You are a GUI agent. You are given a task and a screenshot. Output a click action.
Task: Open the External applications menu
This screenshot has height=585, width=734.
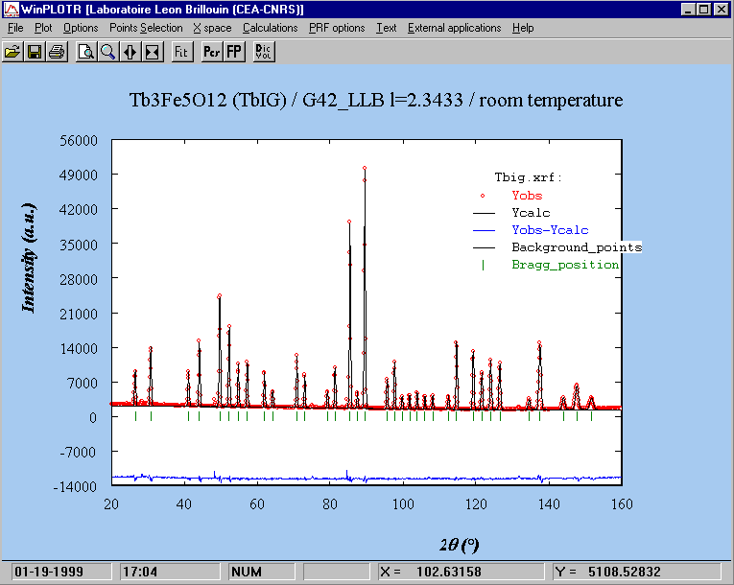tap(454, 28)
